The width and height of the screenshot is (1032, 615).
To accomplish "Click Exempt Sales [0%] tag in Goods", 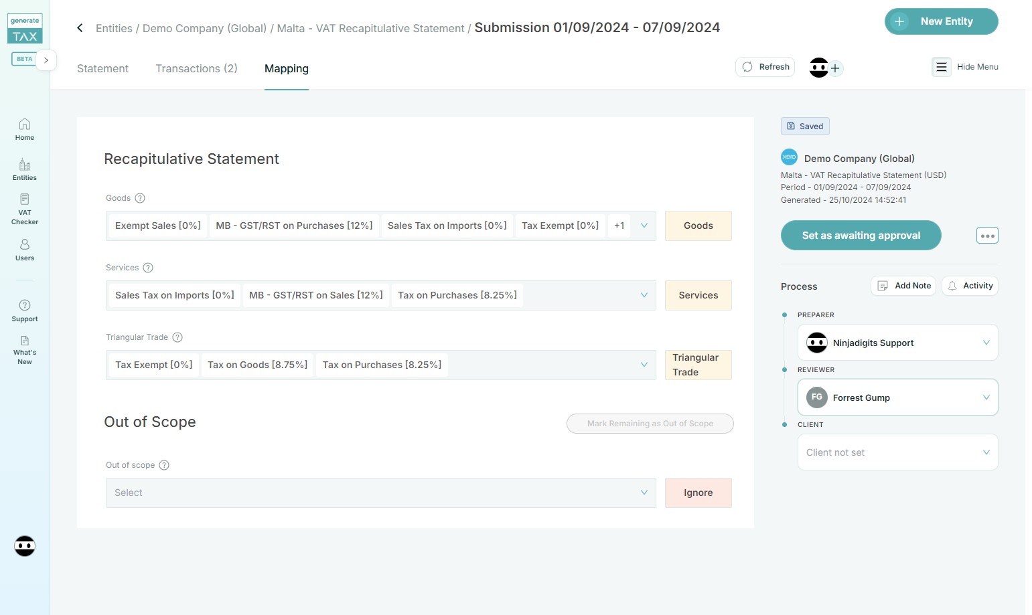I will [158, 226].
